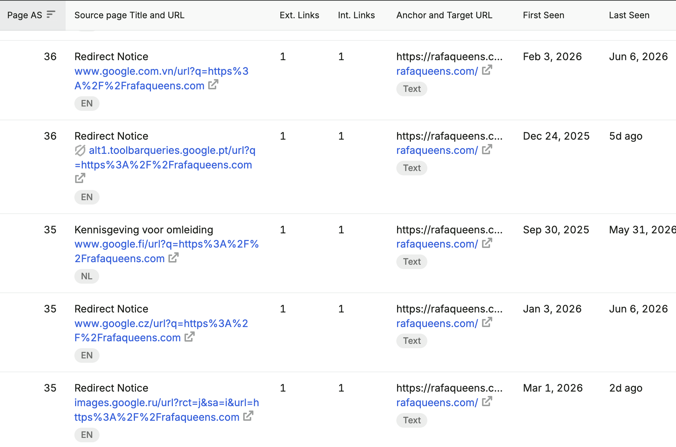
Task: Open www.google.fi redirect source link
Action: coord(166,251)
